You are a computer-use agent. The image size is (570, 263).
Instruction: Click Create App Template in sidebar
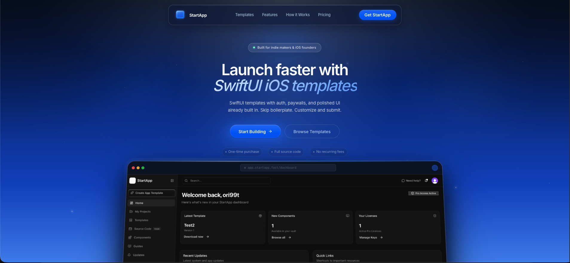click(152, 193)
